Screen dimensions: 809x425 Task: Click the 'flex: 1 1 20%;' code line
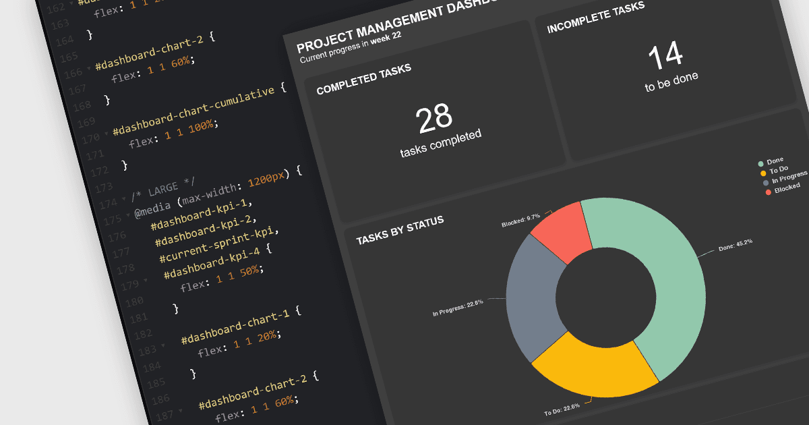click(238, 344)
